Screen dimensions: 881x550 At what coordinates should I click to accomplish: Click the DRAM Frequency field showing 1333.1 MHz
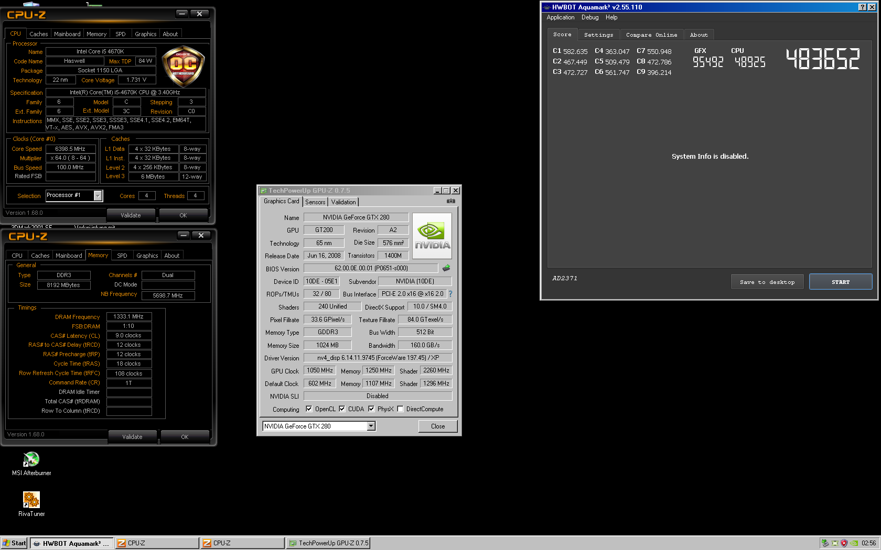[129, 316]
